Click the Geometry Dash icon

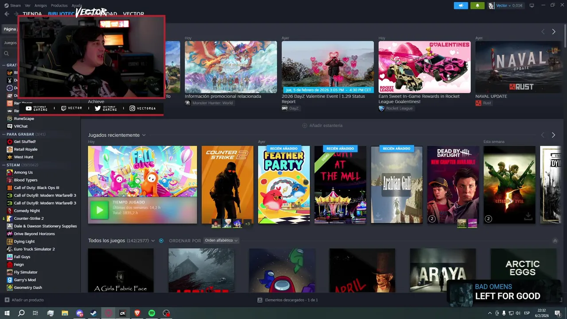(10, 288)
